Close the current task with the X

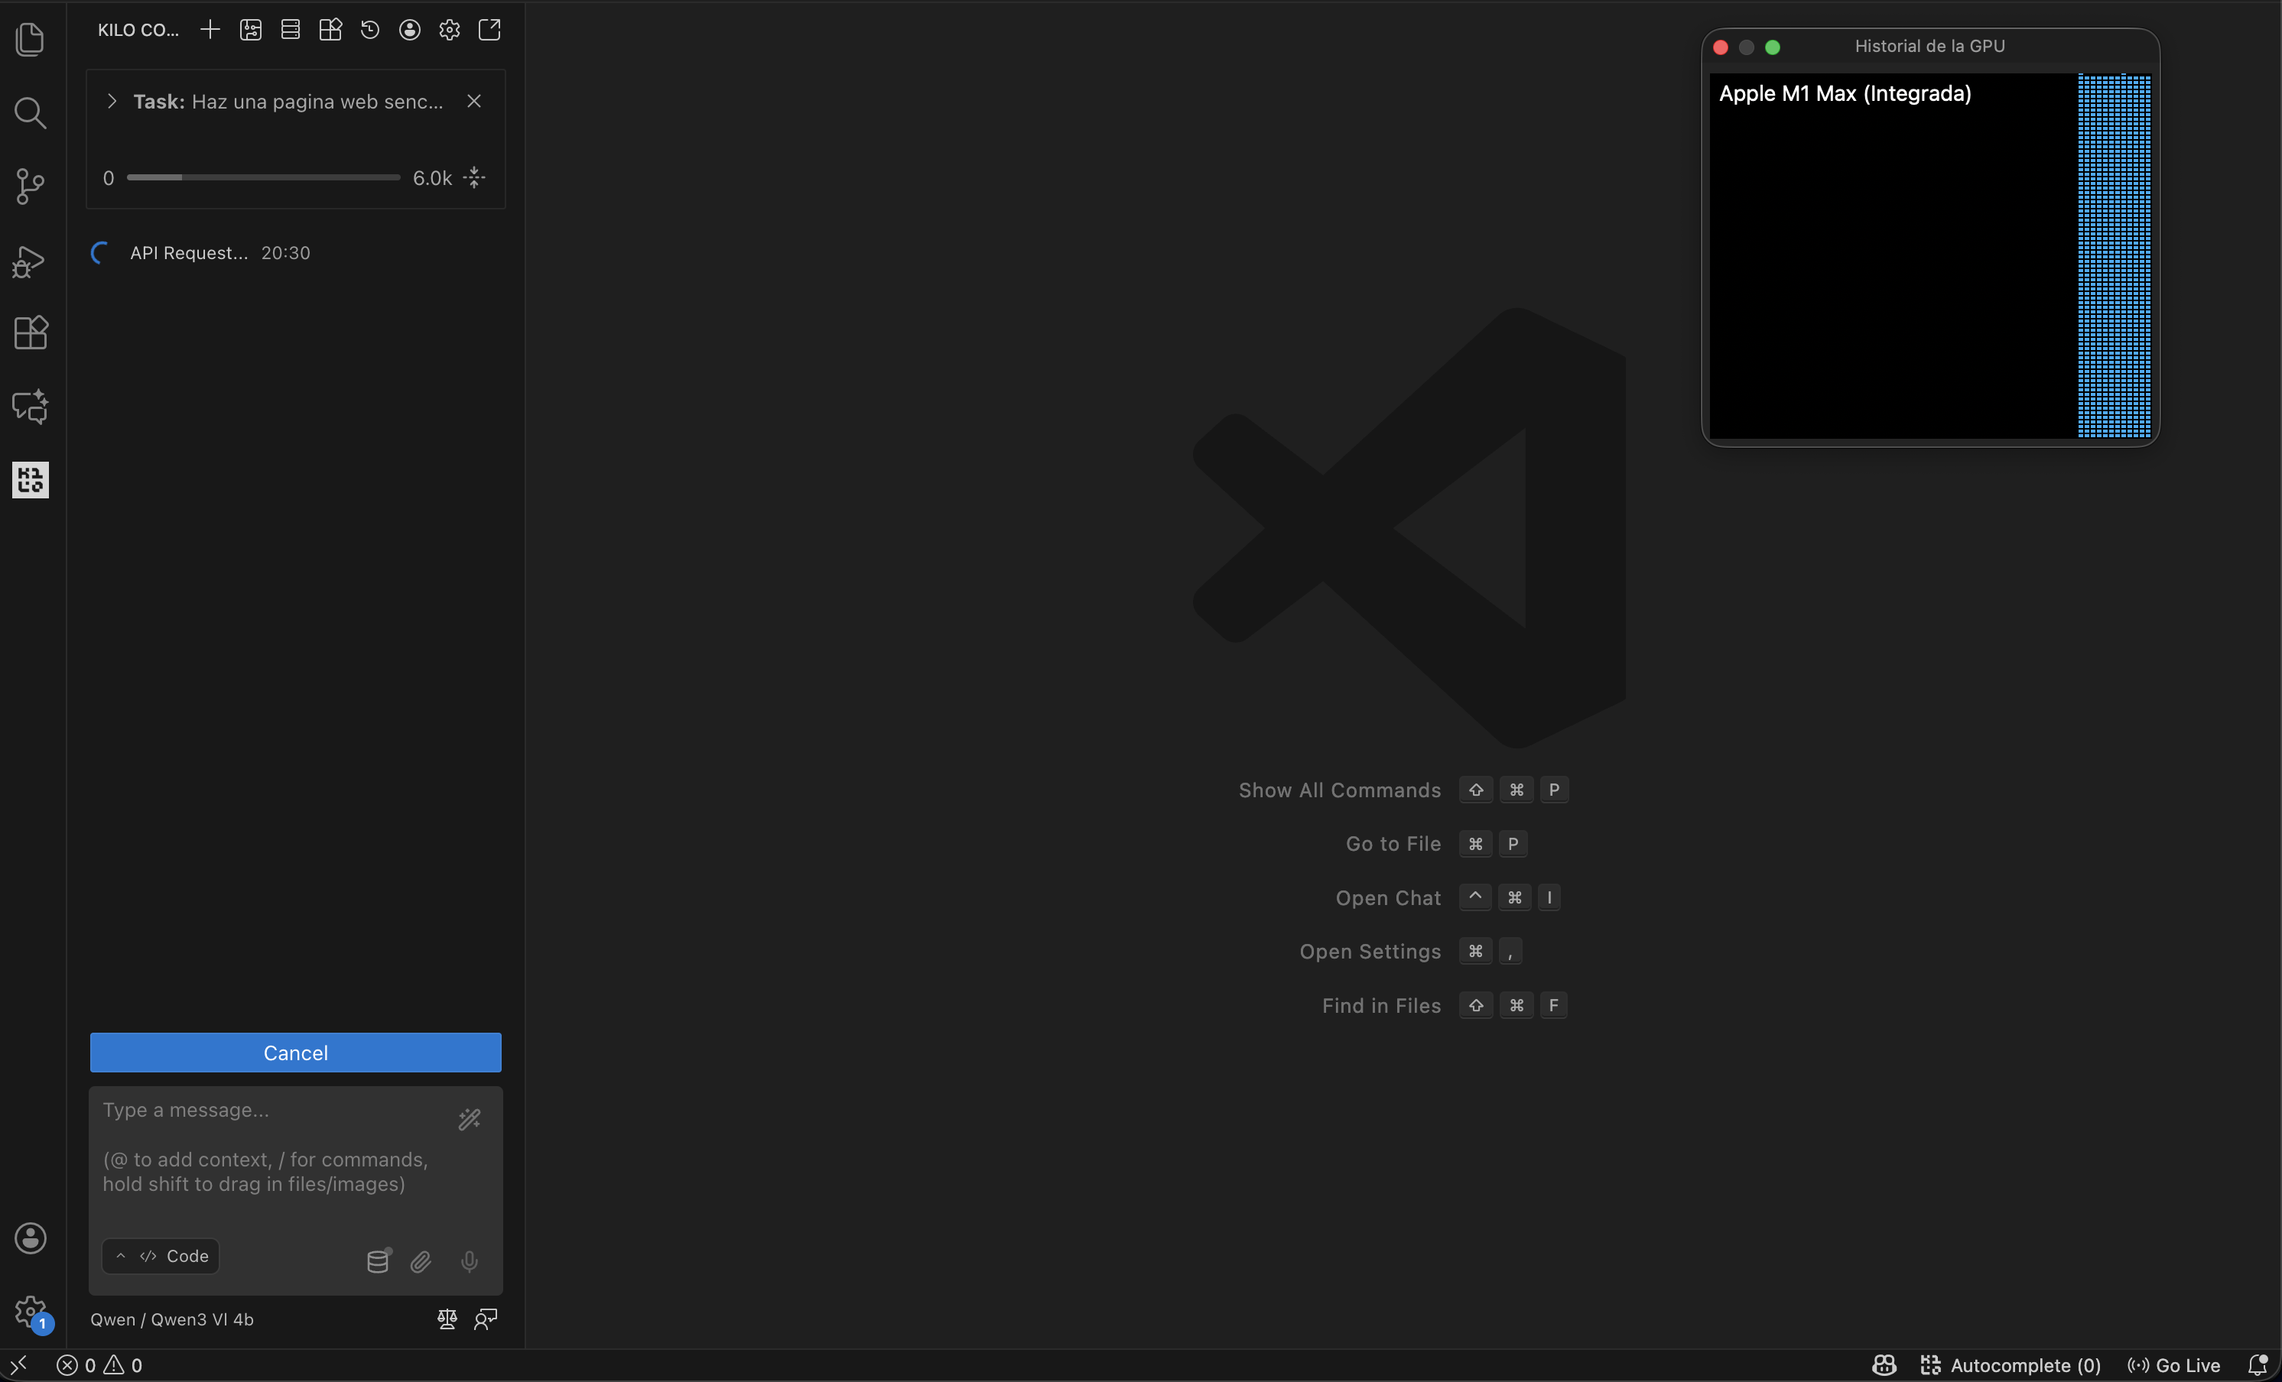pyautogui.click(x=474, y=101)
